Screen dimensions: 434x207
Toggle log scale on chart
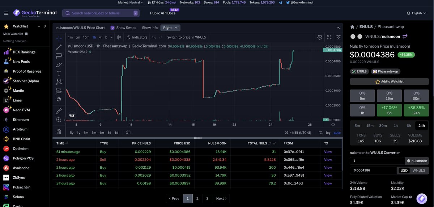(328, 133)
